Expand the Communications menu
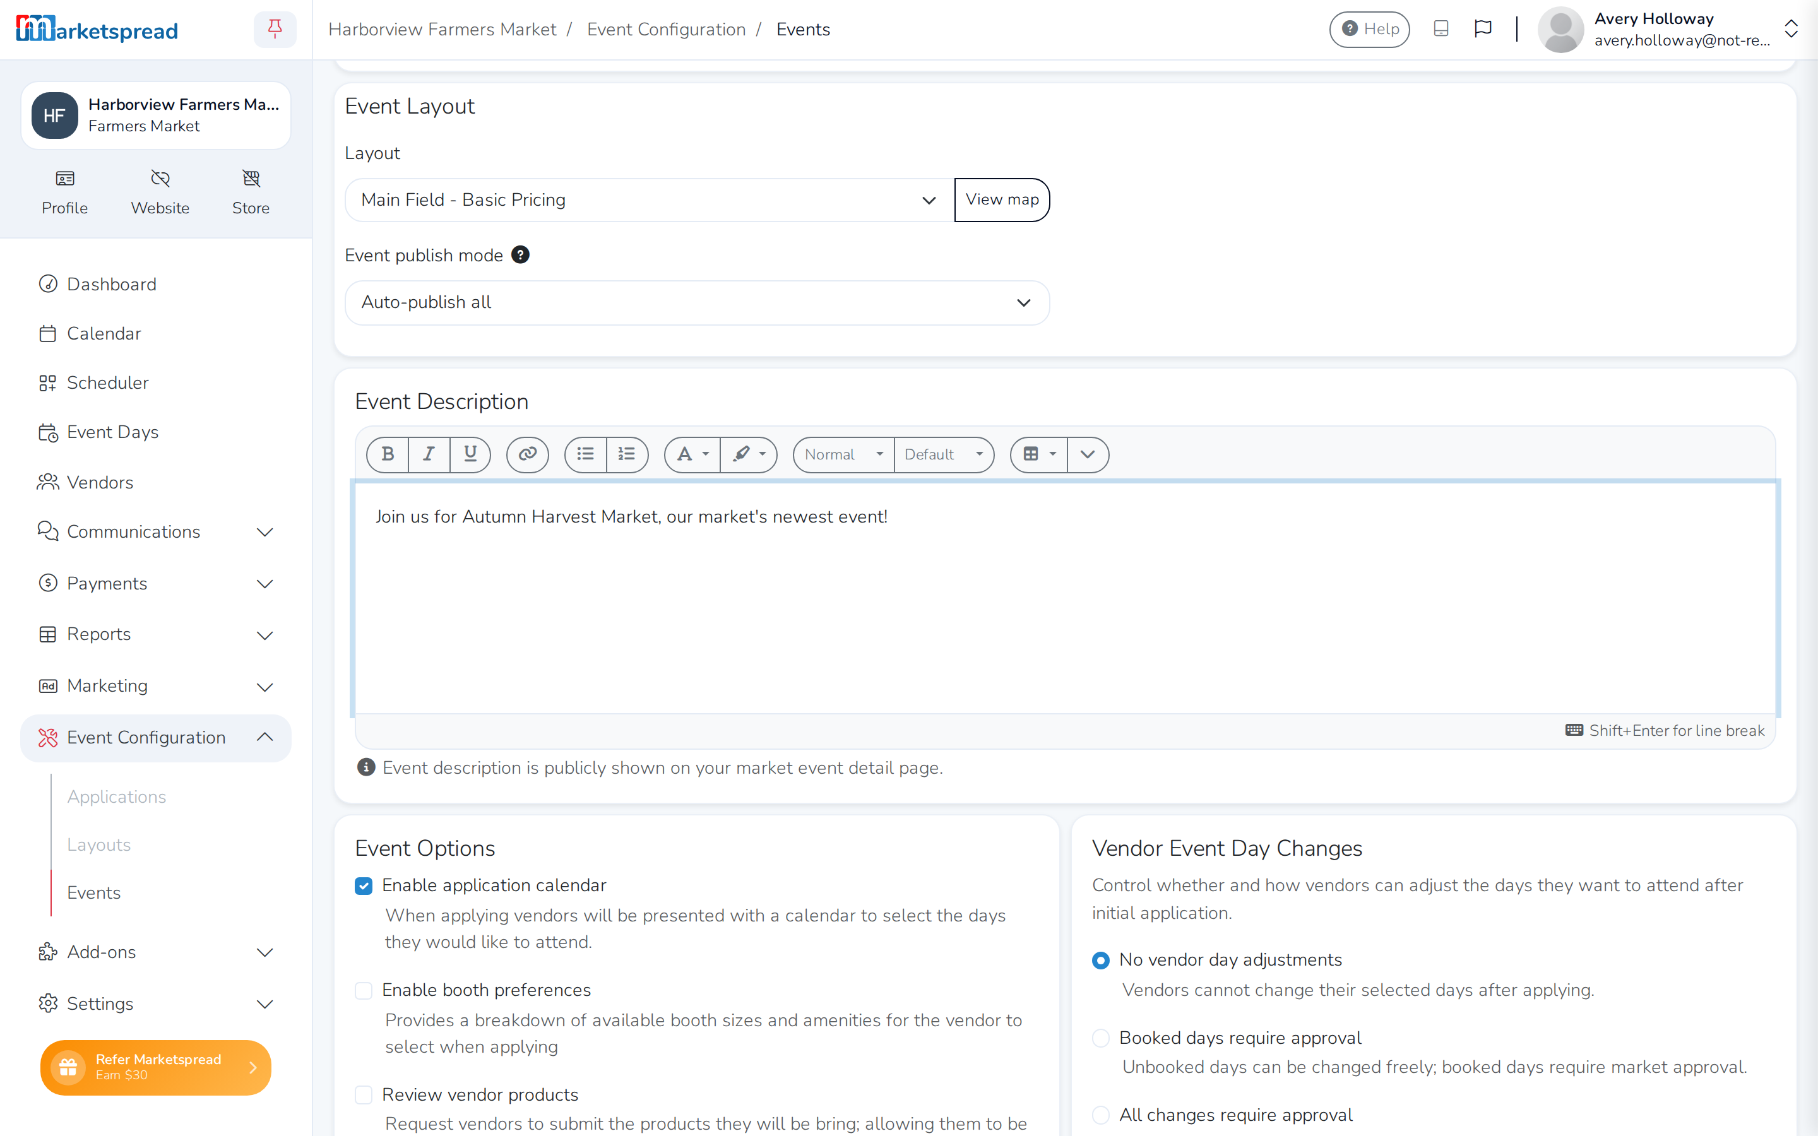The width and height of the screenshot is (1818, 1136). click(155, 532)
